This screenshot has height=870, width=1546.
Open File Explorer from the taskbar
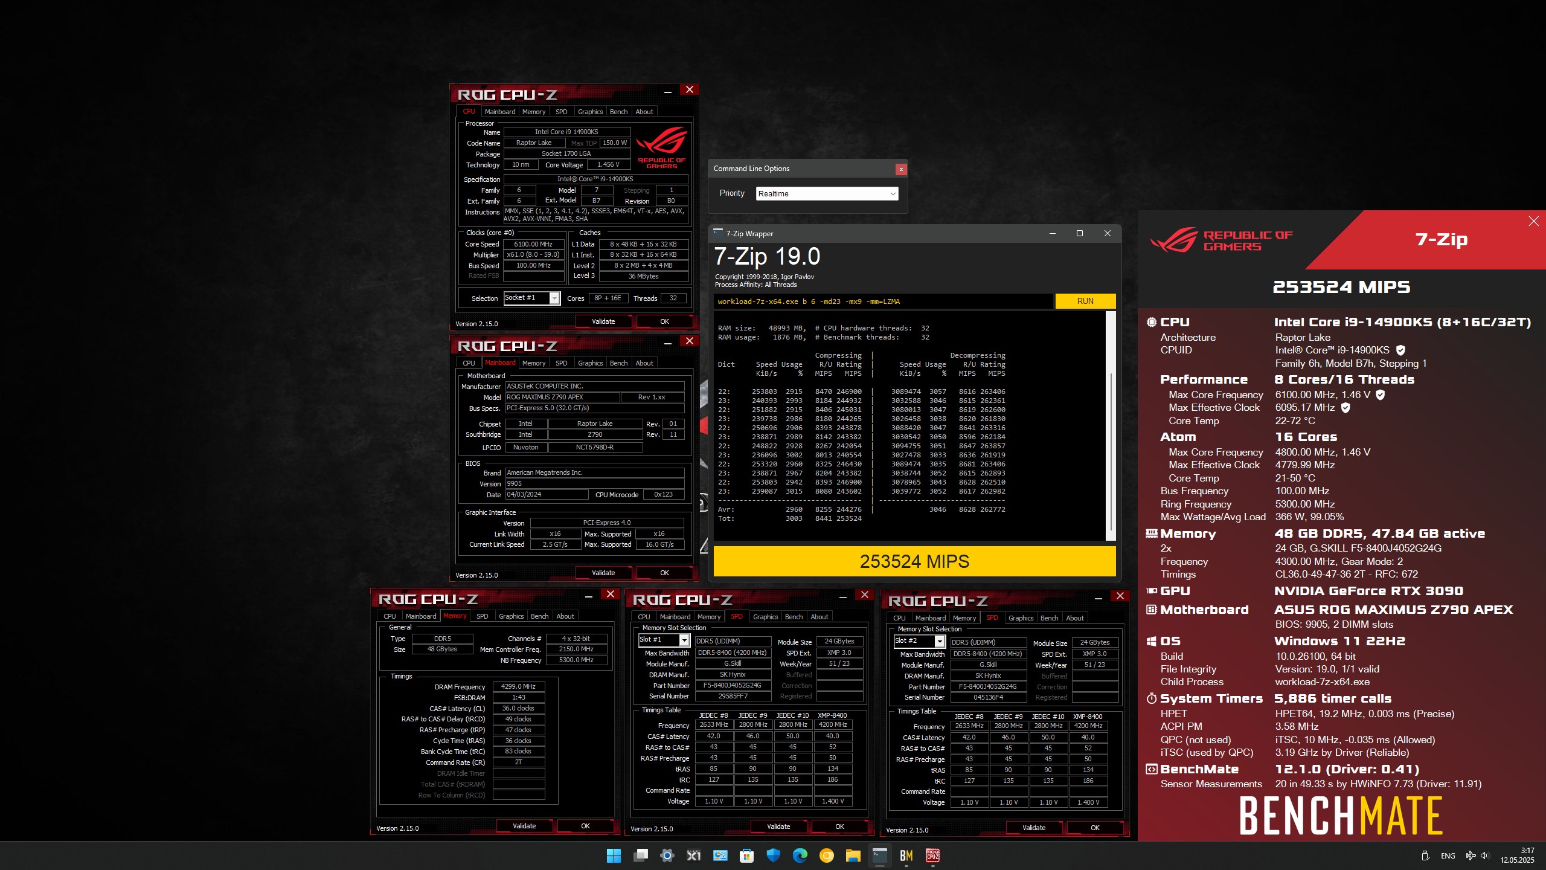click(x=853, y=855)
